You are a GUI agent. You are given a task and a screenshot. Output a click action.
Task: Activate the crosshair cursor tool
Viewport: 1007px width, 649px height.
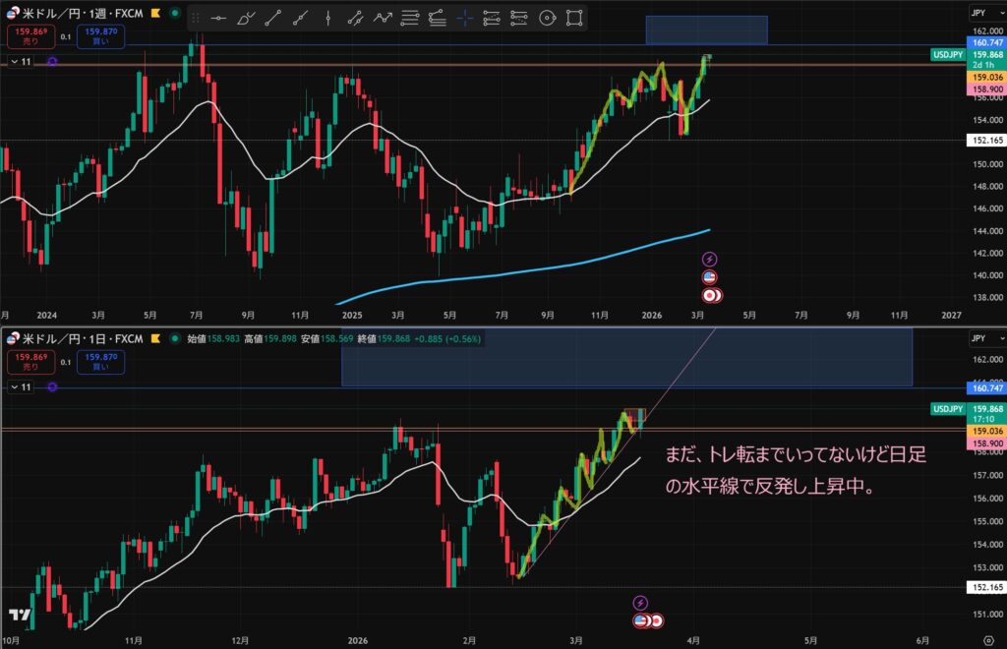pos(465,17)
